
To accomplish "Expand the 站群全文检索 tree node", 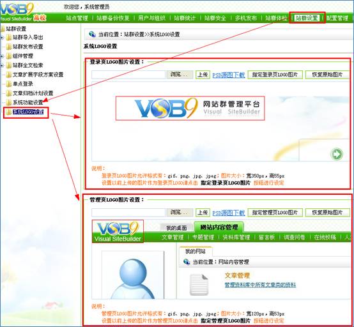I will click(2, 65).
